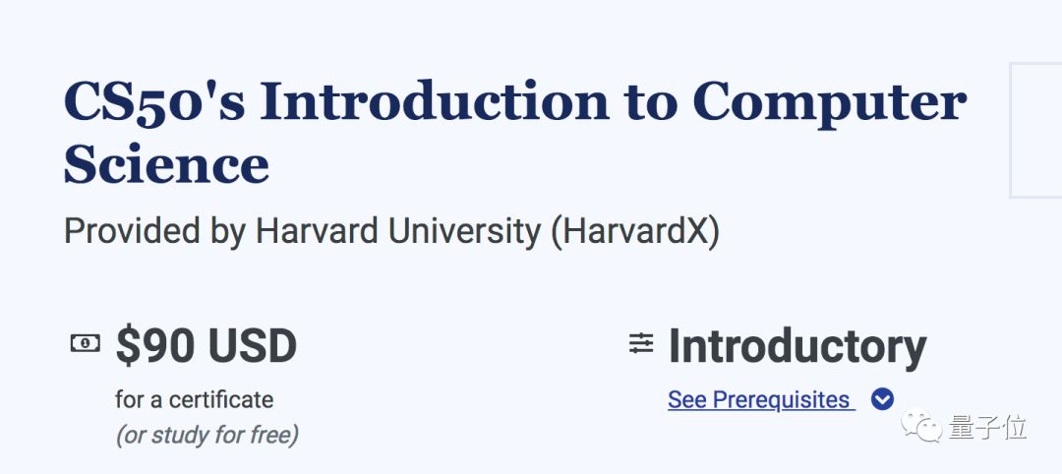Click the word 'Introduction' in the title
Viewport: 1062px width, 474px height.
click(x=435, y=101)
